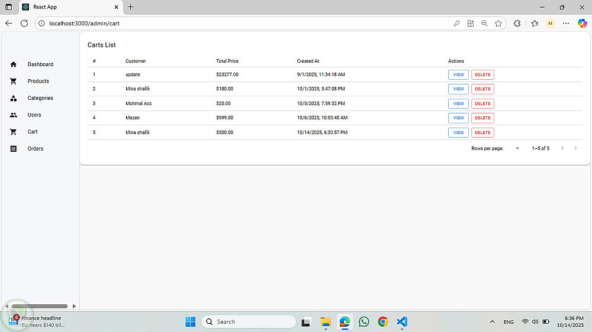Click the Customer column header
Image resolution: width=592 pixels, height=332 pixels.
(x=136, y=61)
